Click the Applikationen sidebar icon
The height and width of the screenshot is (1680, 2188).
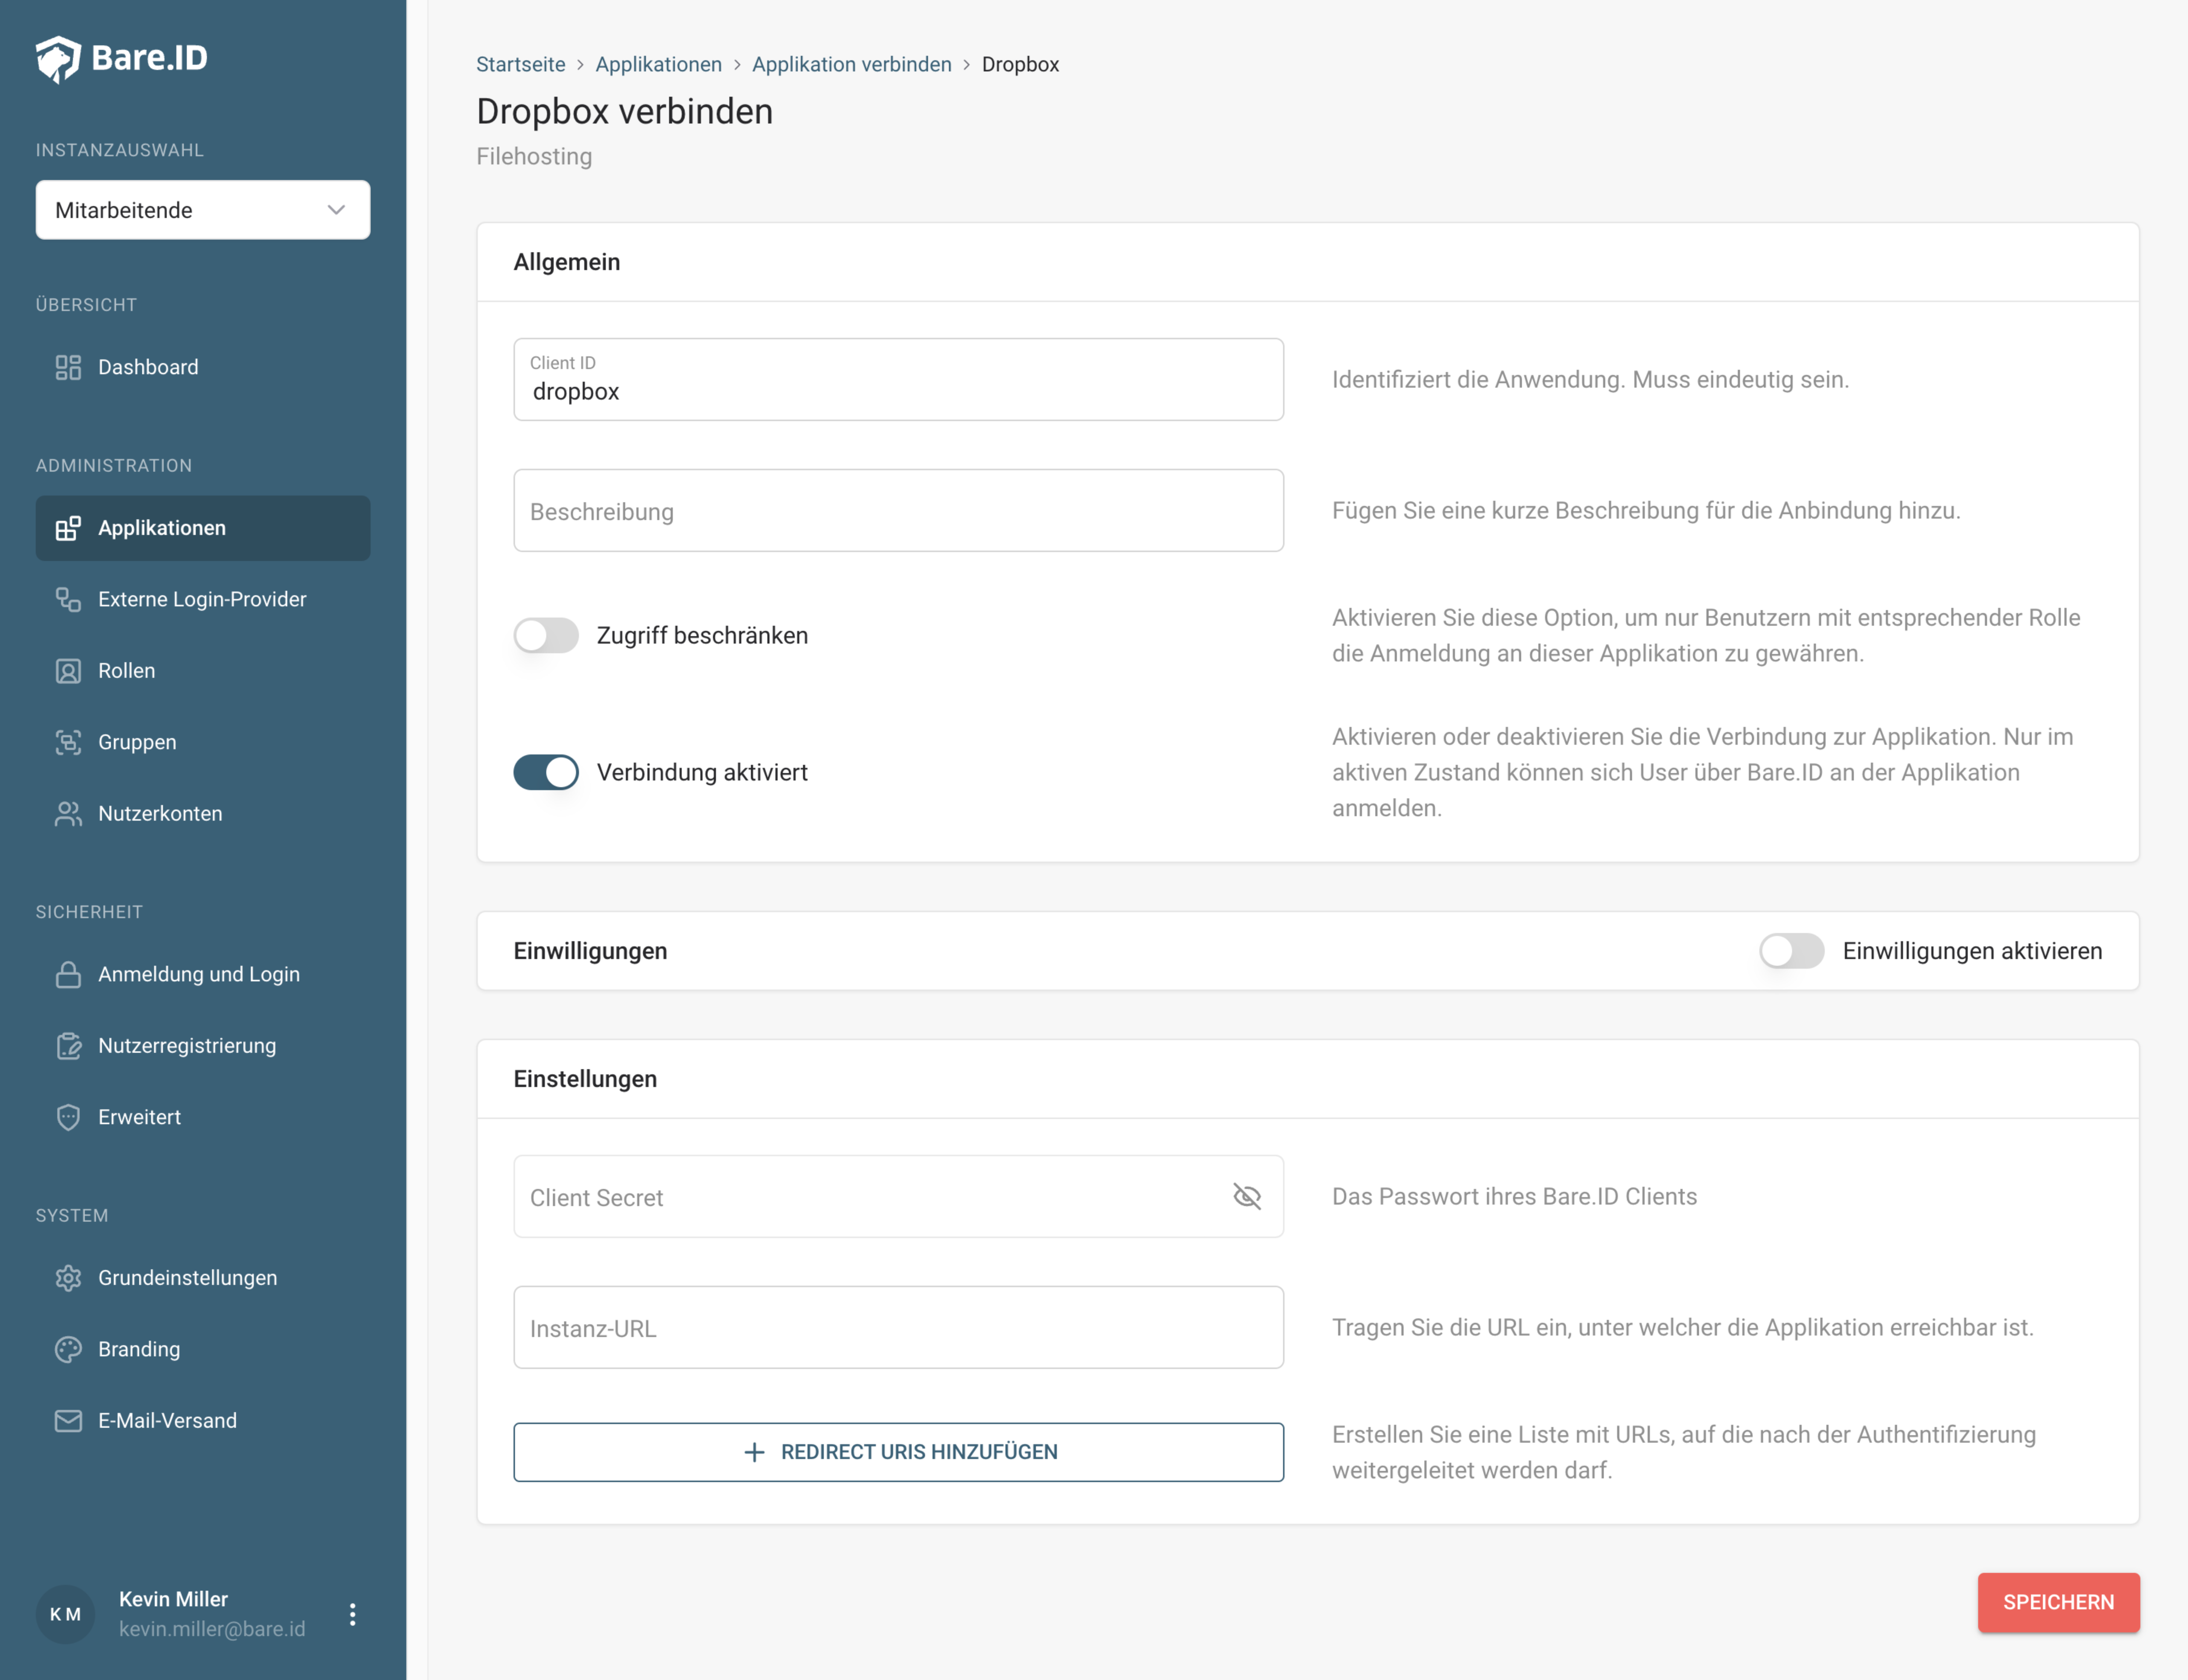68,528
